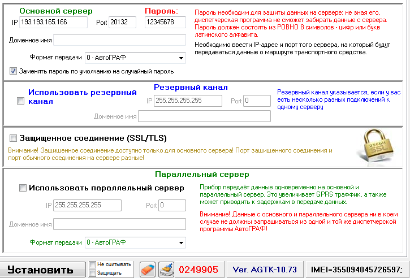Click the eraser icon in bottom toolbar
410x278 pixels.
pyautogui.click(x=147, y=269)
